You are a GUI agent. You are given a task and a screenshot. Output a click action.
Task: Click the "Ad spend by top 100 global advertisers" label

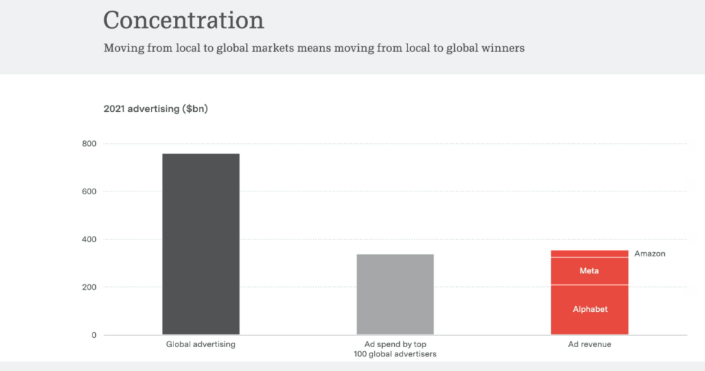click(x=395, y=348)
